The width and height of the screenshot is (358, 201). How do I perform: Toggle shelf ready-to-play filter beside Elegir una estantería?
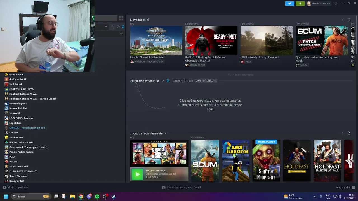(x=168, y=81)
